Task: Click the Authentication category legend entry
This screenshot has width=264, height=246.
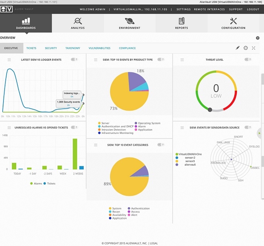Action: [139, 208]
